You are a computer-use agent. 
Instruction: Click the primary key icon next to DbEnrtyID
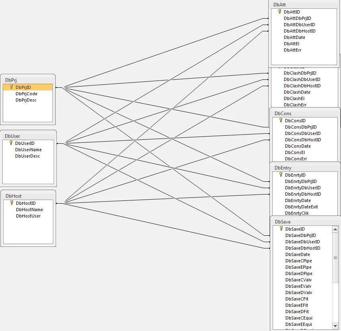281,175
